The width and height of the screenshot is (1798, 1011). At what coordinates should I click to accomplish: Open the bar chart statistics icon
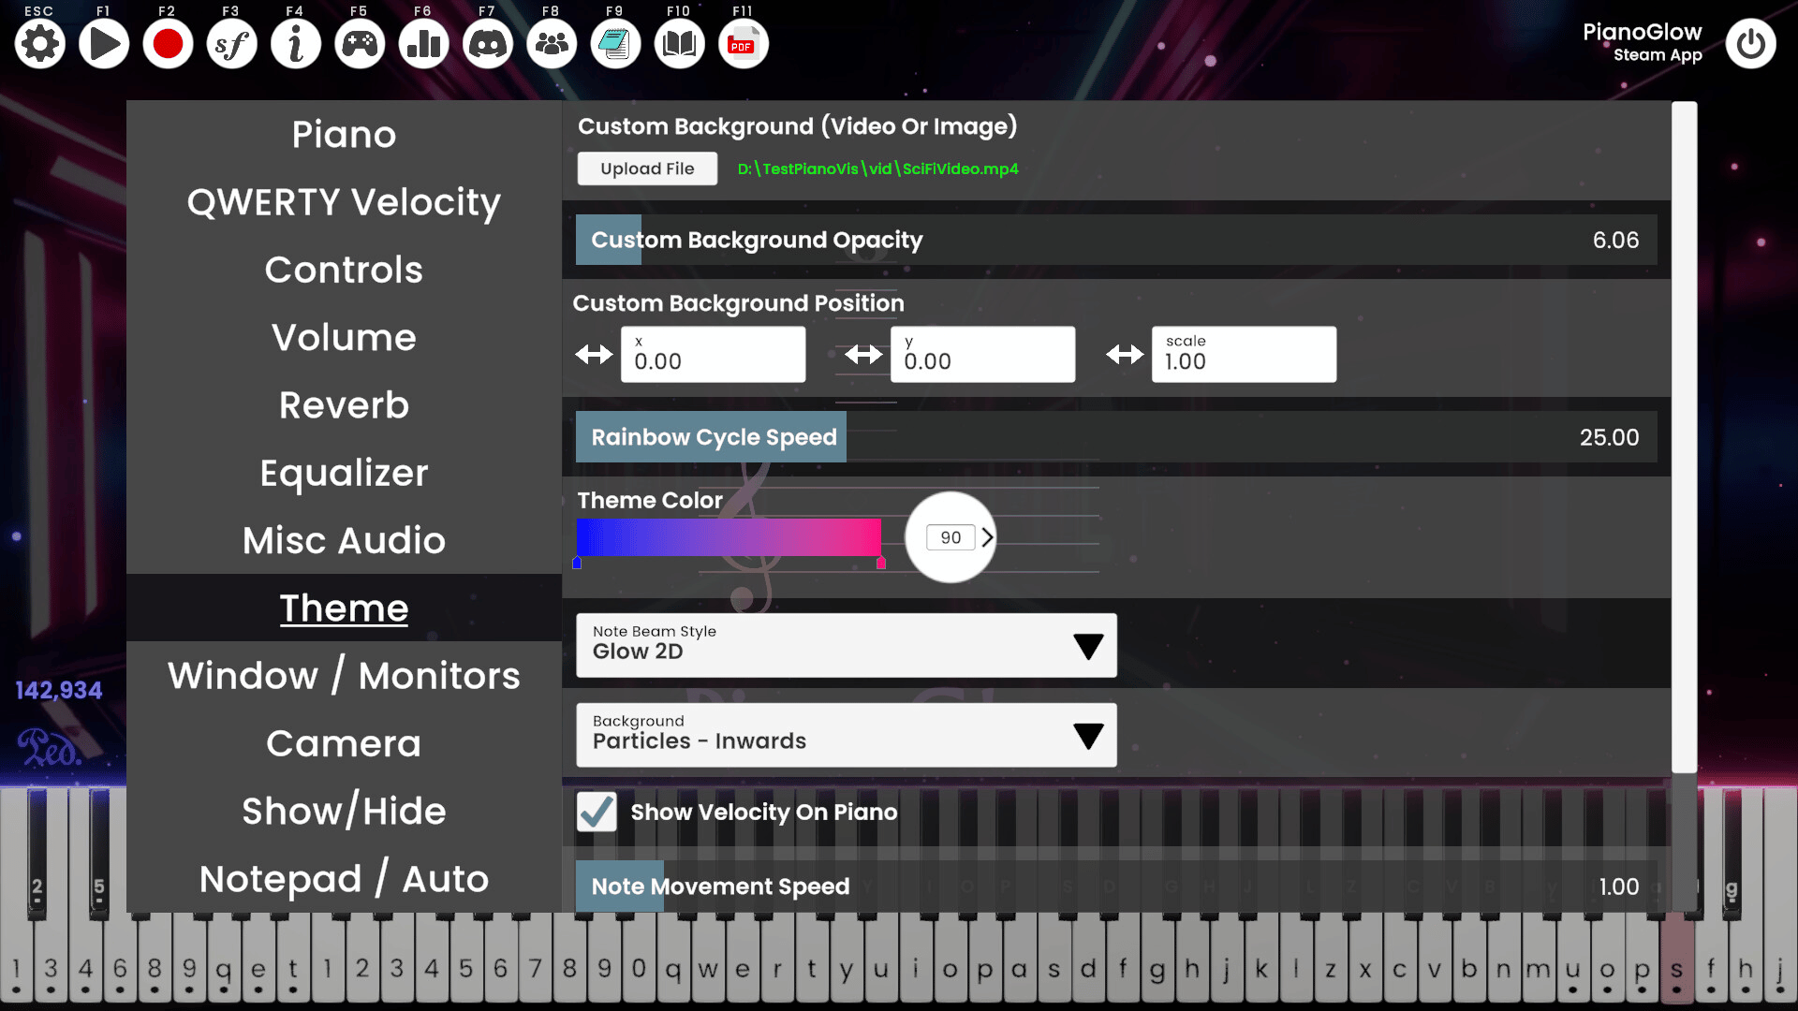[x=423, y=44]
